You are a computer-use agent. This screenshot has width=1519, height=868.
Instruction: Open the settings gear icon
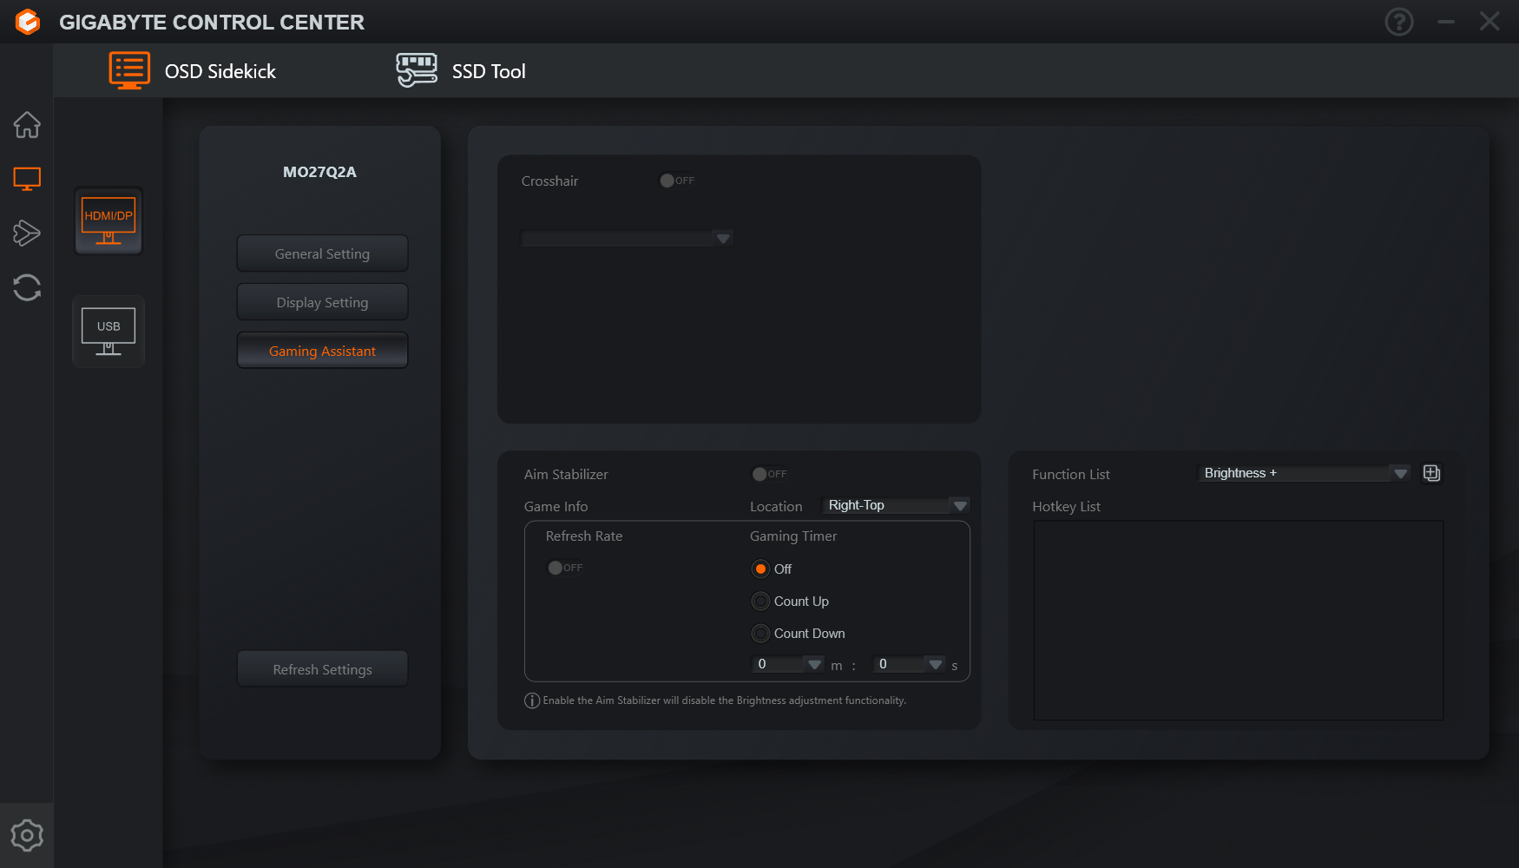click(27, 835)
